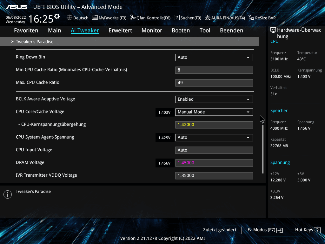The width and height of the screenshot is (325, 244).
Task: Click the 1.425V system agent readout
Action: point(164,138)
